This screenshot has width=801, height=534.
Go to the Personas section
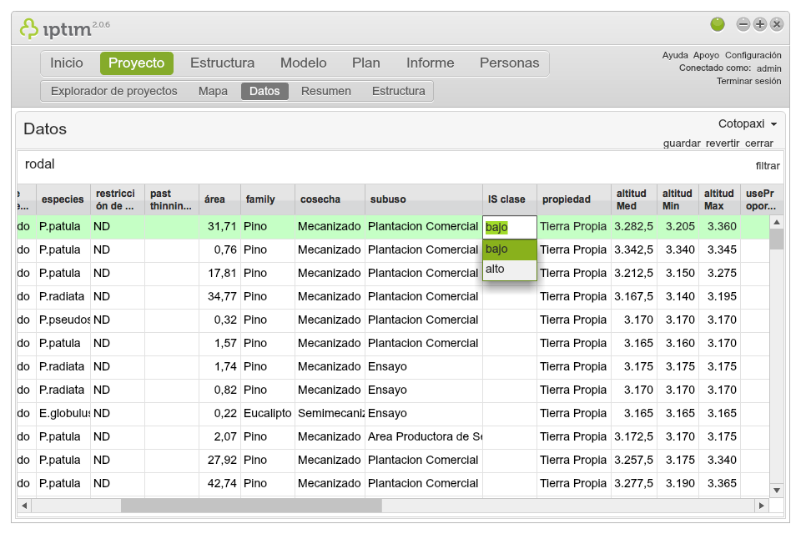509,63
